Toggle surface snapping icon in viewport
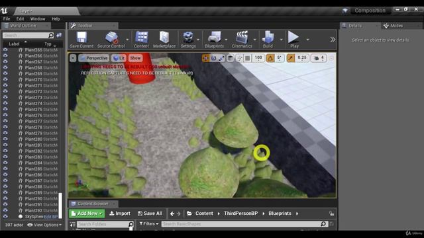 tap(239, 58)
